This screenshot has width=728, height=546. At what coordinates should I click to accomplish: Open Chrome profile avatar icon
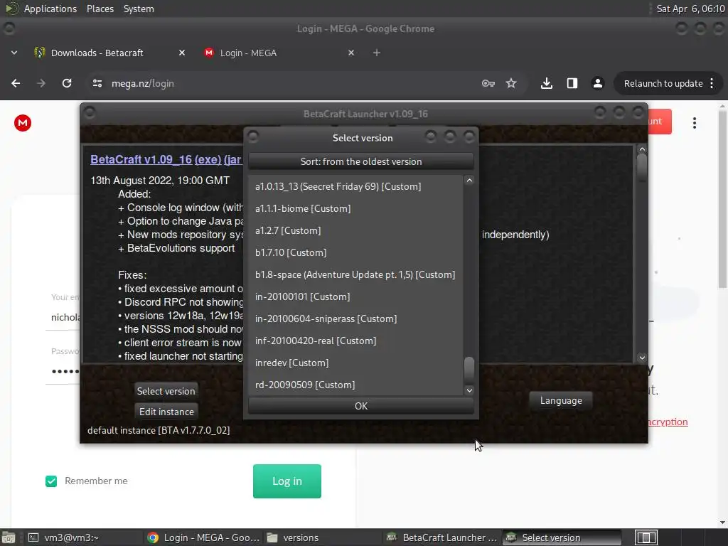(x=597, y=83)
